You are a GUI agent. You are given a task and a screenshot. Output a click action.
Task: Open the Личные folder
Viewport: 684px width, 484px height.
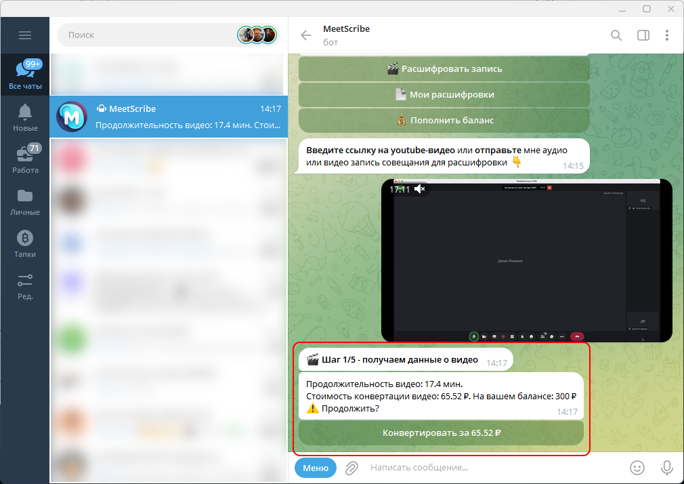(x=25, y=202)
